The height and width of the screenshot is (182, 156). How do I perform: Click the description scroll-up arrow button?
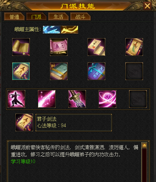144,145
